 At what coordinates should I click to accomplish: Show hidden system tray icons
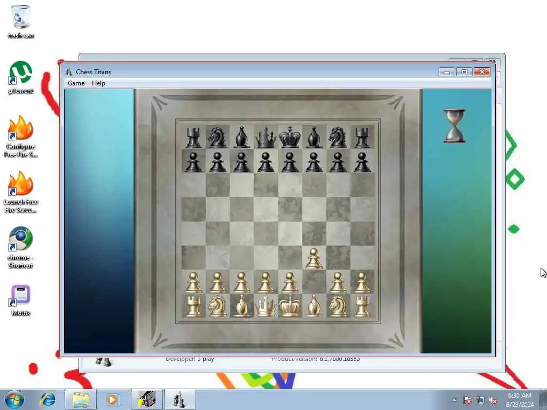(x=454, y=400)
